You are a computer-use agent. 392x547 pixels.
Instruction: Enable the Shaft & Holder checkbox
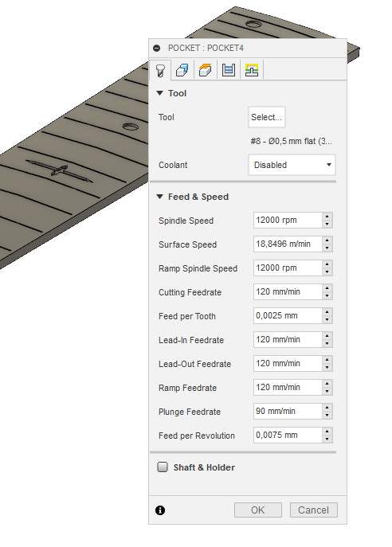pos(163,467)
